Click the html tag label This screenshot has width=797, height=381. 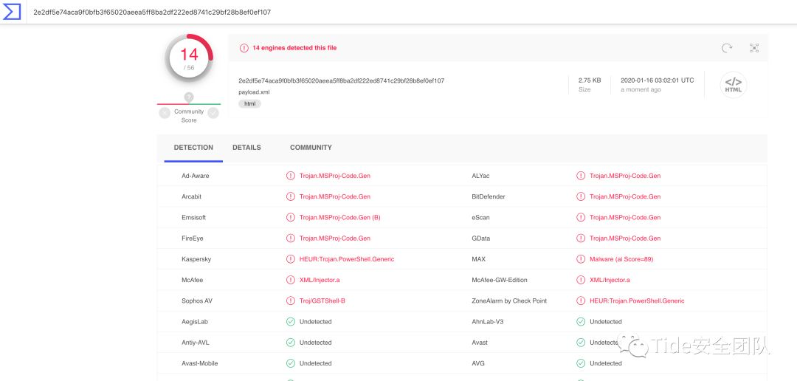pyautogui.click(x=249, y=104)
